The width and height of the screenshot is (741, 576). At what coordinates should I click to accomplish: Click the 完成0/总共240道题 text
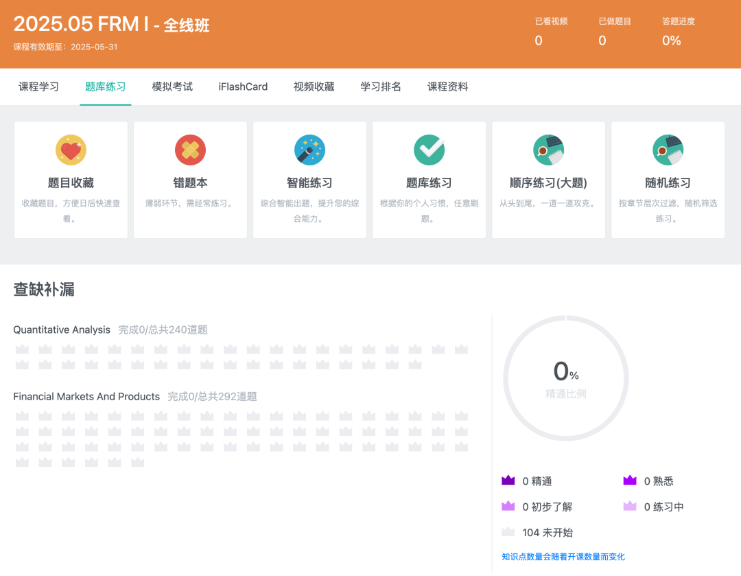(x=163, y=330)
